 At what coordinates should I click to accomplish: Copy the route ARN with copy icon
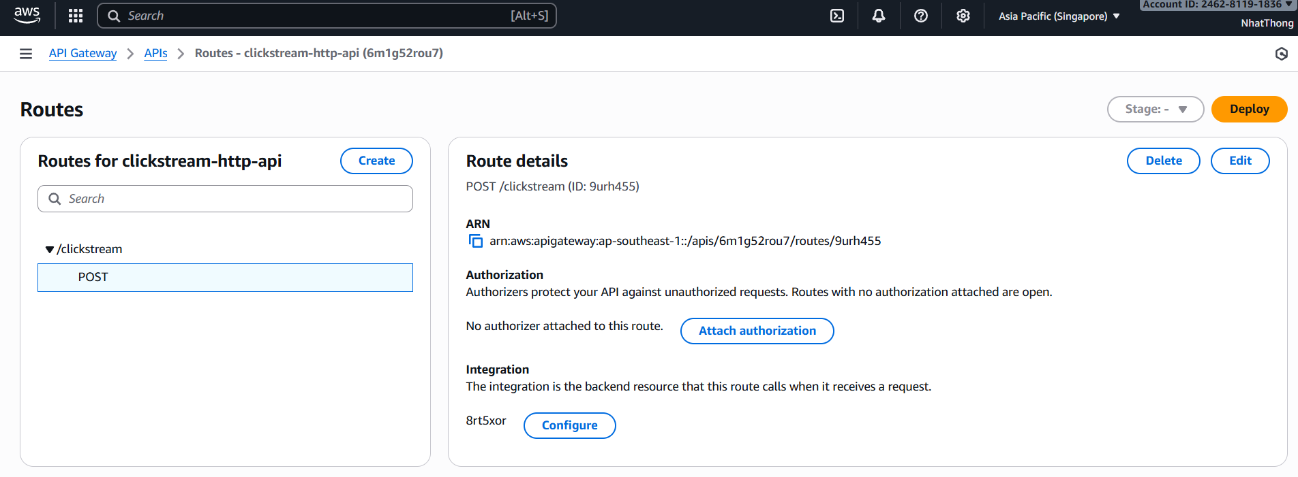point(475,241)
